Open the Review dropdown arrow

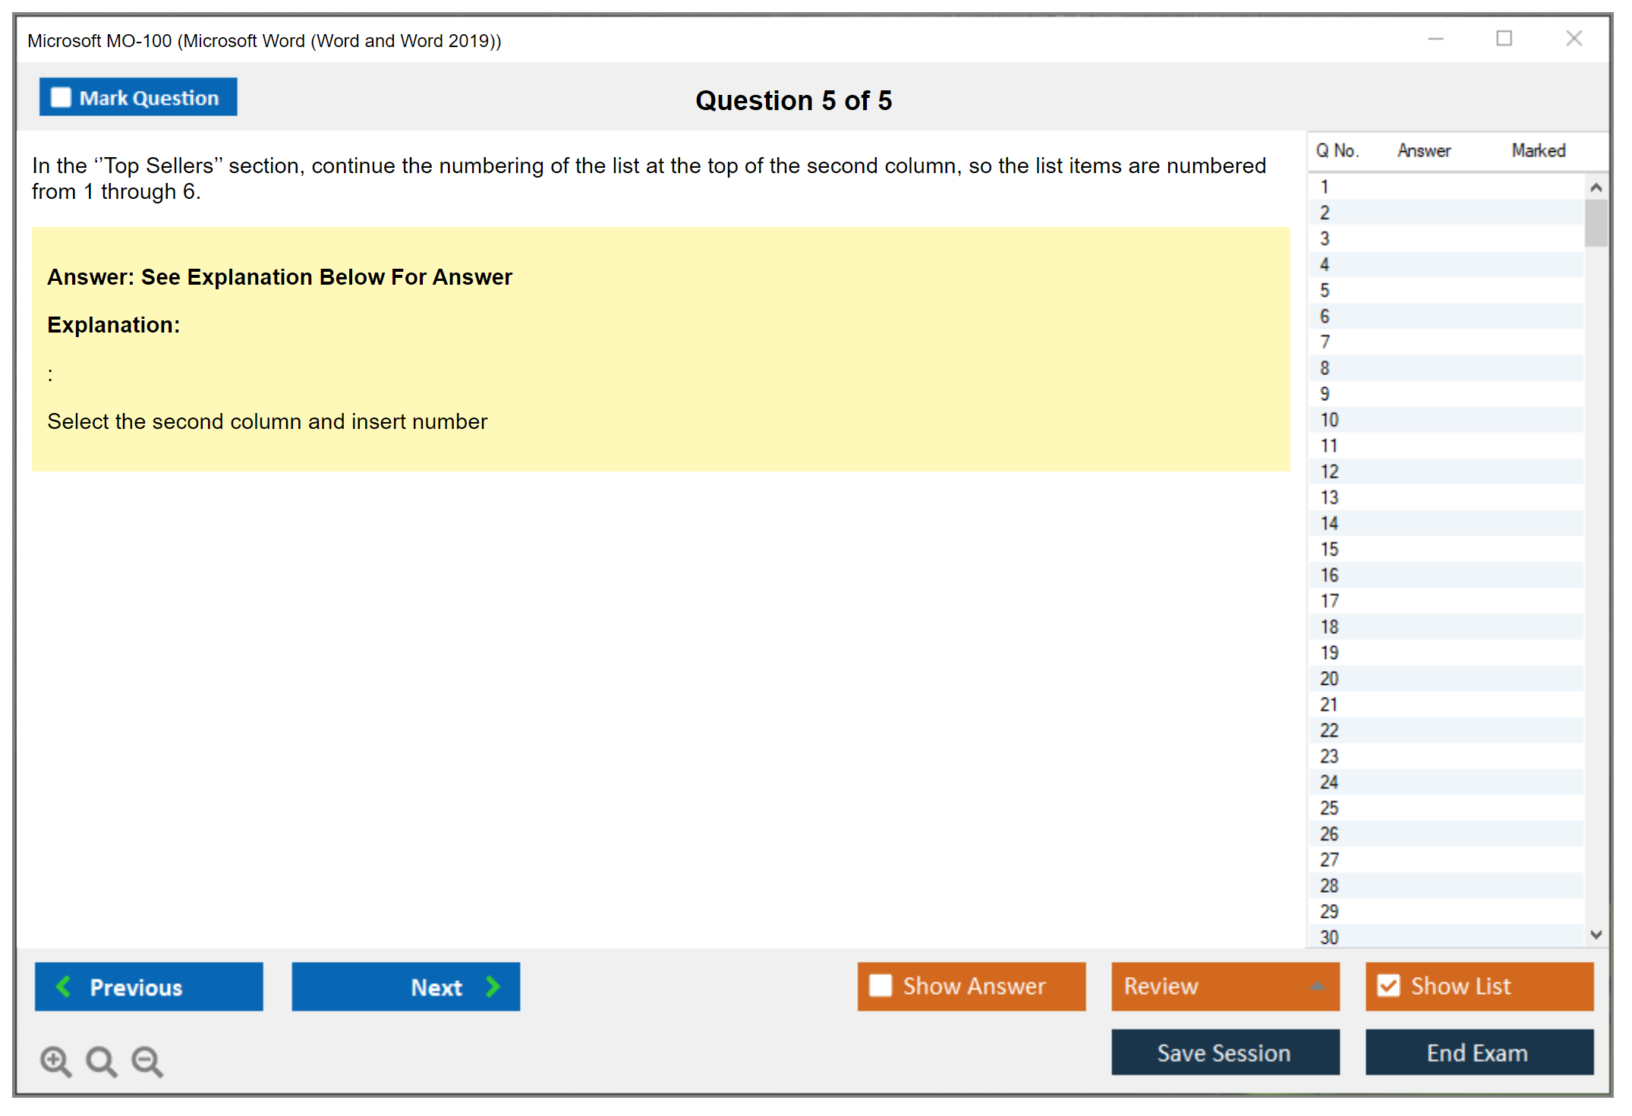click(x=1317, y=986)
